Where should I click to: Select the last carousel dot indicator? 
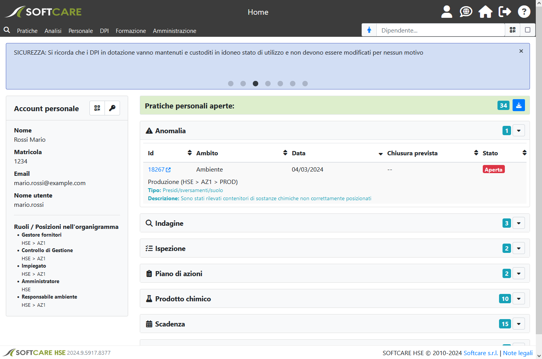tap(305, 84)
